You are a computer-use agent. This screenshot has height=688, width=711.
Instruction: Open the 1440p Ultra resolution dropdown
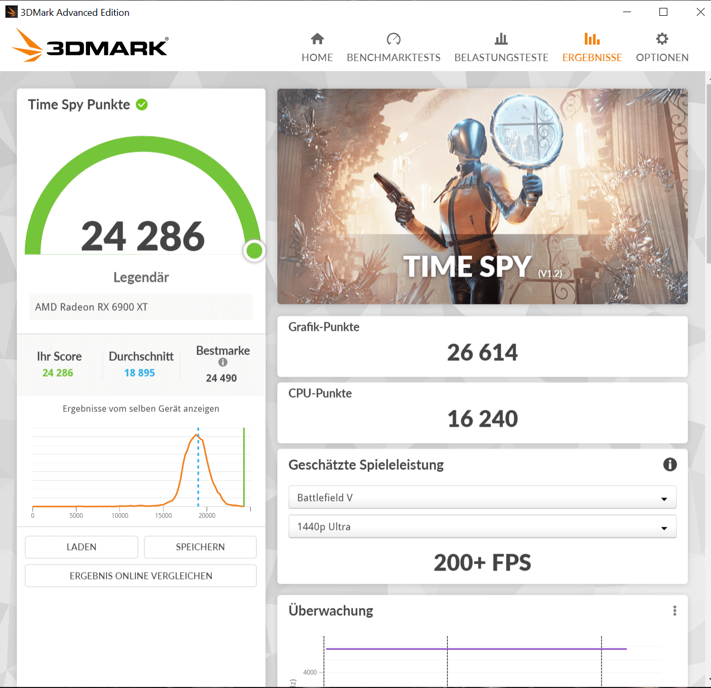tap(482, 526)
